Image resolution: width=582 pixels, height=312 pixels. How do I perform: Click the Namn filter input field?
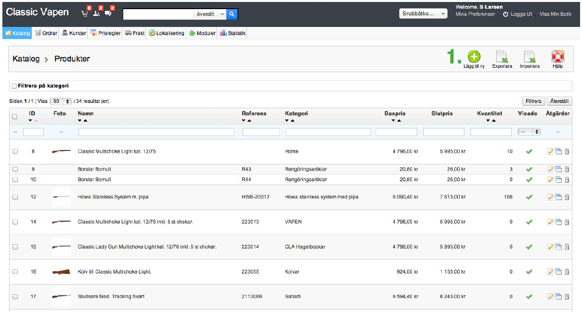156,132
